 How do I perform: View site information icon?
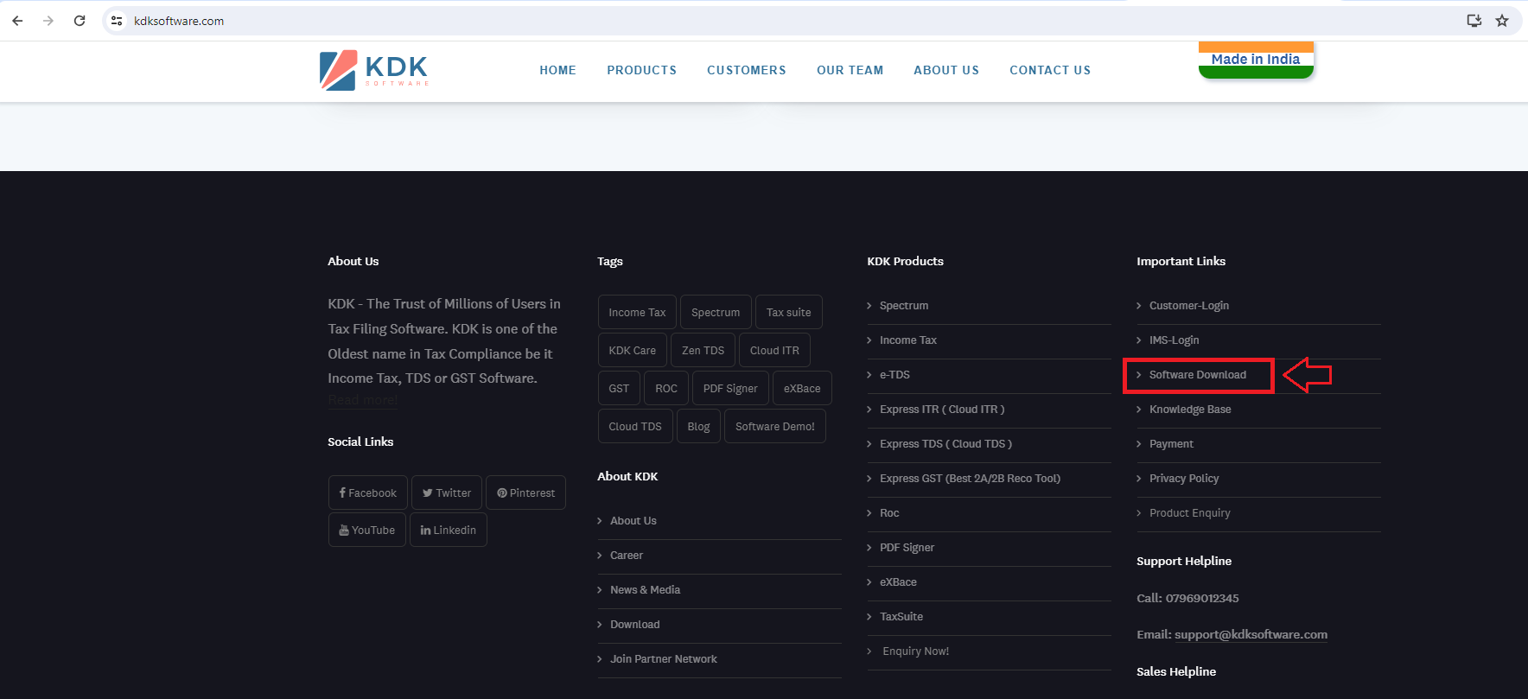tap(117, 21)
